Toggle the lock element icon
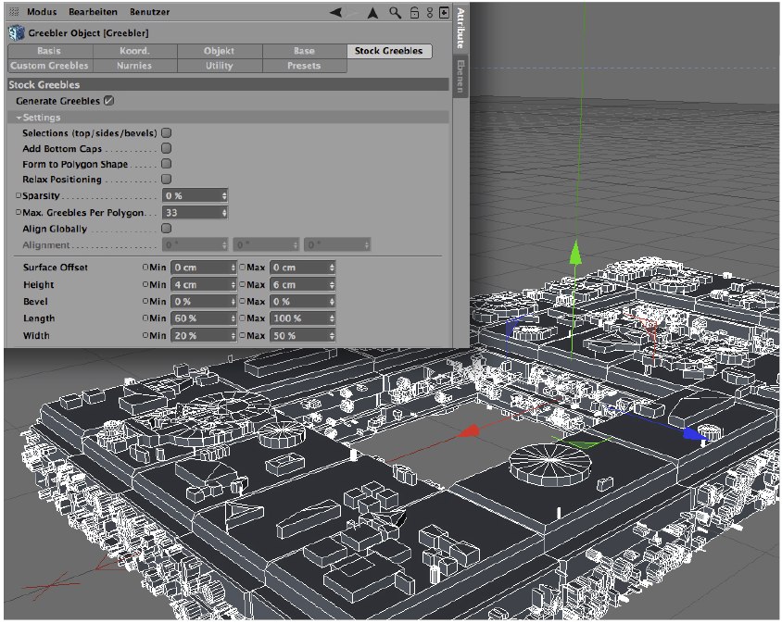 413,13
